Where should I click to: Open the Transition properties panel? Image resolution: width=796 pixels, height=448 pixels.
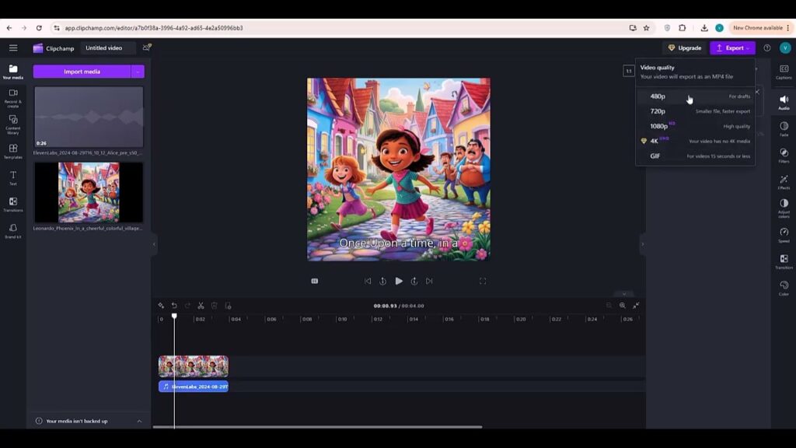point(784,261)
